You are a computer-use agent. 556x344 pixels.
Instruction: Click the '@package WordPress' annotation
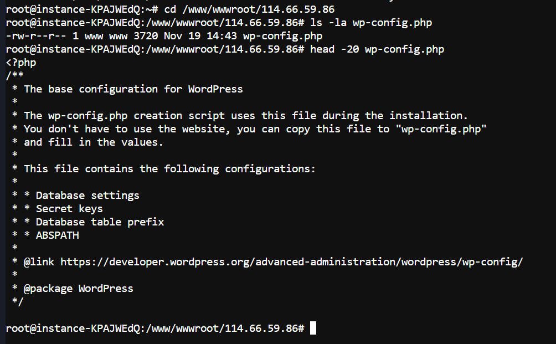pyautogui.click(x=78, y=289)
